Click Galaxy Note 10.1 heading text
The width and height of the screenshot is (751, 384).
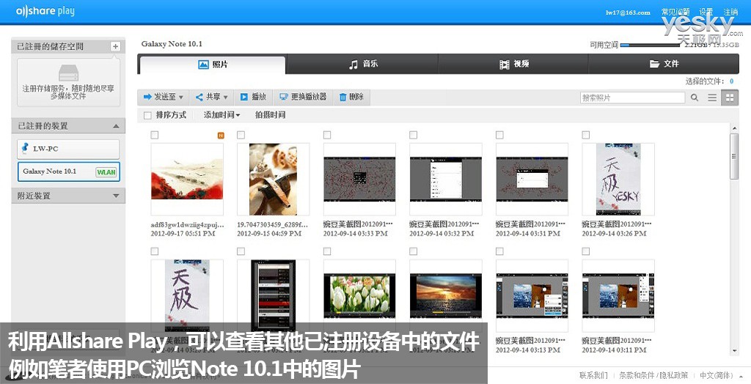coord(172,44)
